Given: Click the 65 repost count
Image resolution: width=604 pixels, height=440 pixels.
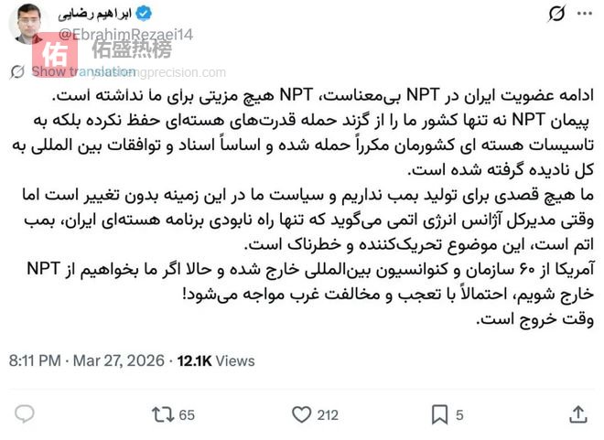Looking at the screenshot, I should coord(187,415).
